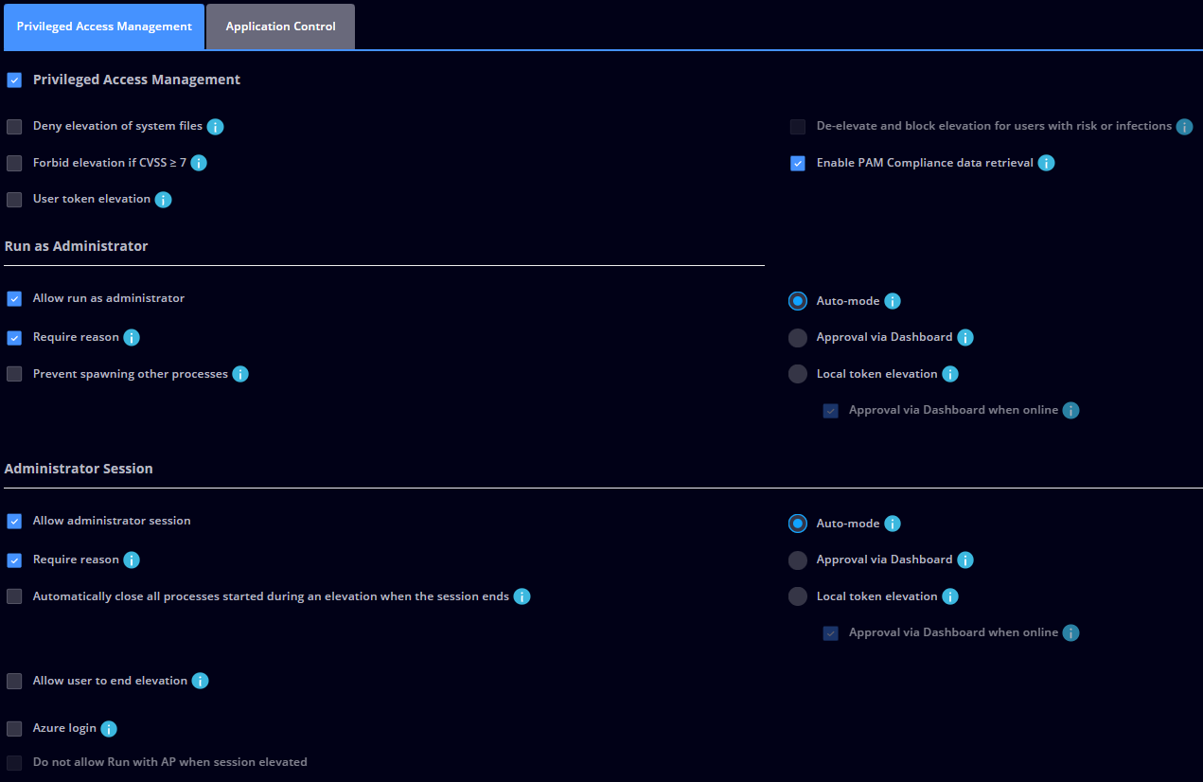This screenshot has width=1203, height=782.
Task: Uncheck Allow run as administrator
Action: coord(14,299)
